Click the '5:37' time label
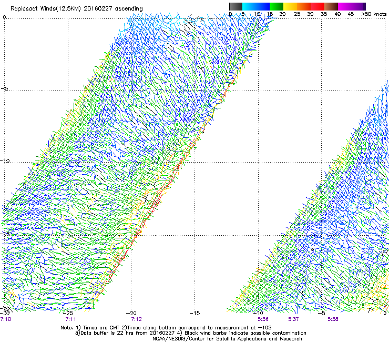The image size is (389, 342). coord(293,319)
